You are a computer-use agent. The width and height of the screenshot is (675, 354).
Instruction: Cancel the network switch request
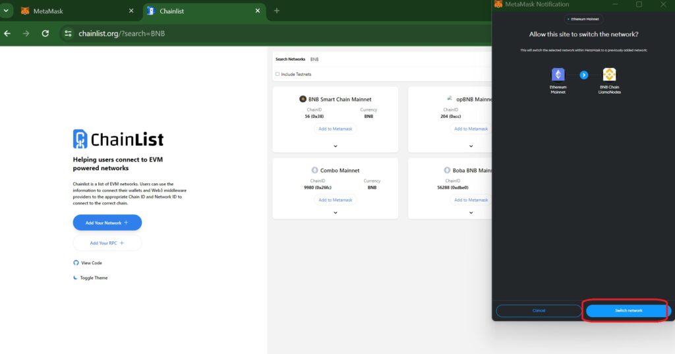(x=539, y=310)
